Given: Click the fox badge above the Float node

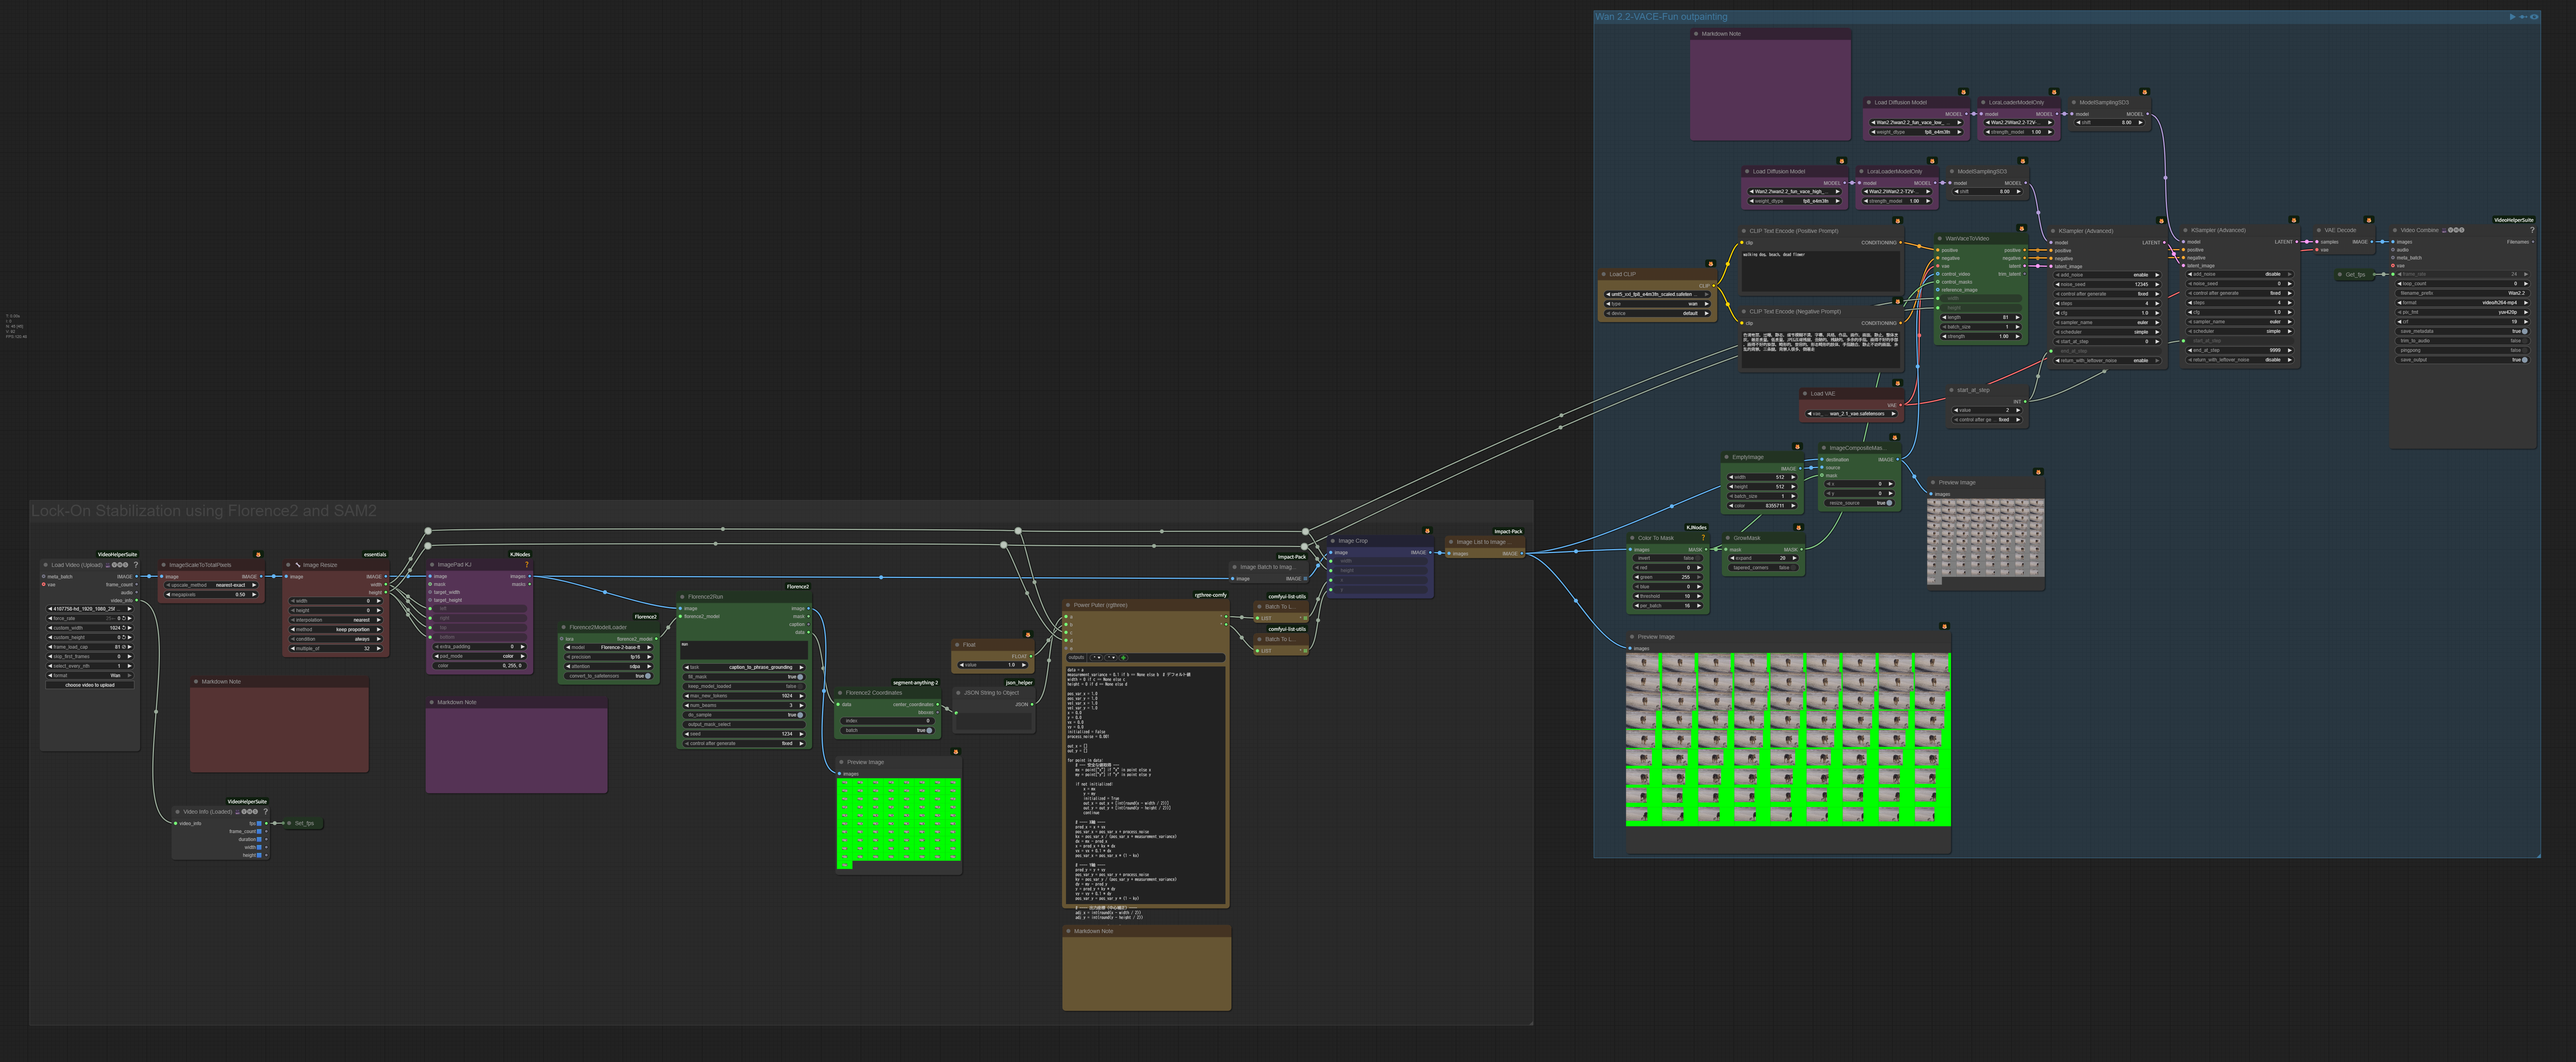Looking at the screenshot, I should (1027, 634).
